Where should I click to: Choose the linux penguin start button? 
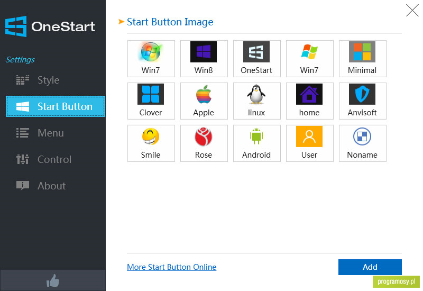(x=257, y=101)
